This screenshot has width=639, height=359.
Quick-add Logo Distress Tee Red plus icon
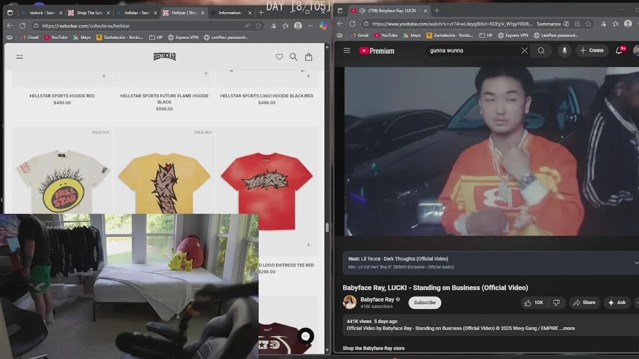(308, 245)
